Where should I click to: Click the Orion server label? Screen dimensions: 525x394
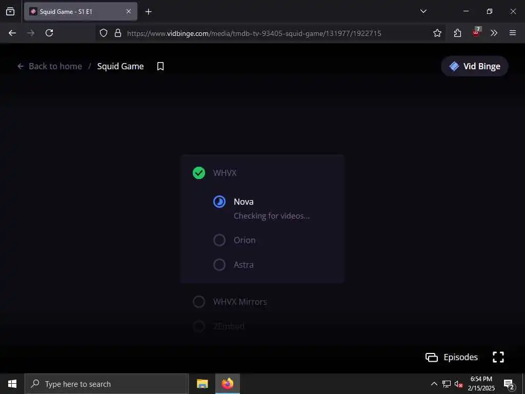245,240
